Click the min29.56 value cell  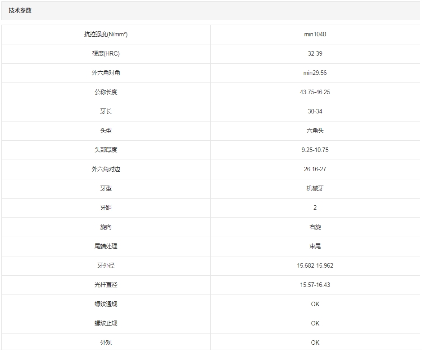click(x=315, y=73)
